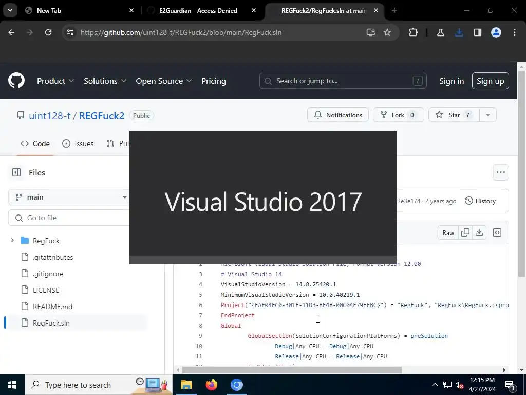Open the Star lists dropdown arrow
Viewport: 526px width, 395px height.
(488, 115)
